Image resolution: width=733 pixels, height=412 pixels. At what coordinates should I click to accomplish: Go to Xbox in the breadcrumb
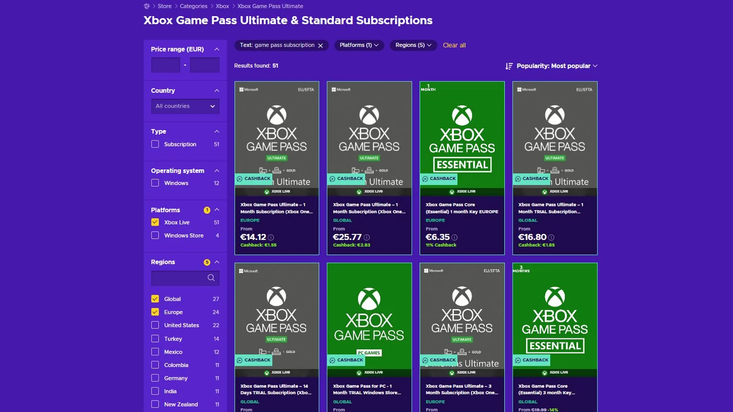(x=222, y=6)
